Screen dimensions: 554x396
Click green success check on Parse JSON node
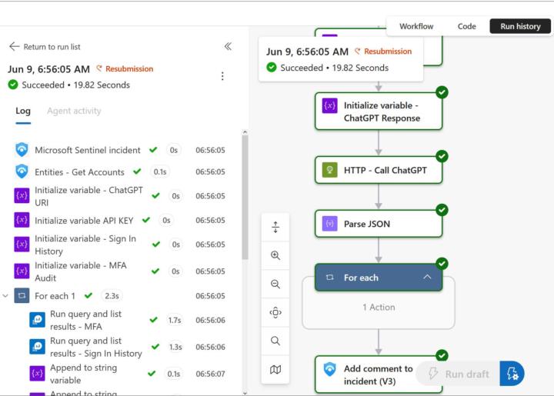tap(442, 210)
